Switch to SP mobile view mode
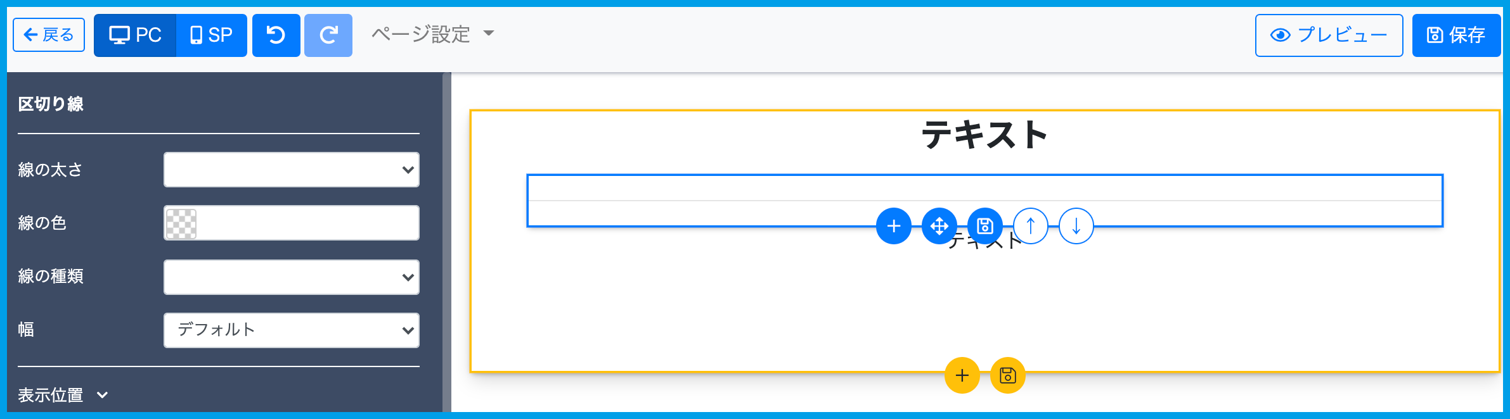The height and width of the screenshot is (419, 1510). pyautogui.click(x=211, y=35)
